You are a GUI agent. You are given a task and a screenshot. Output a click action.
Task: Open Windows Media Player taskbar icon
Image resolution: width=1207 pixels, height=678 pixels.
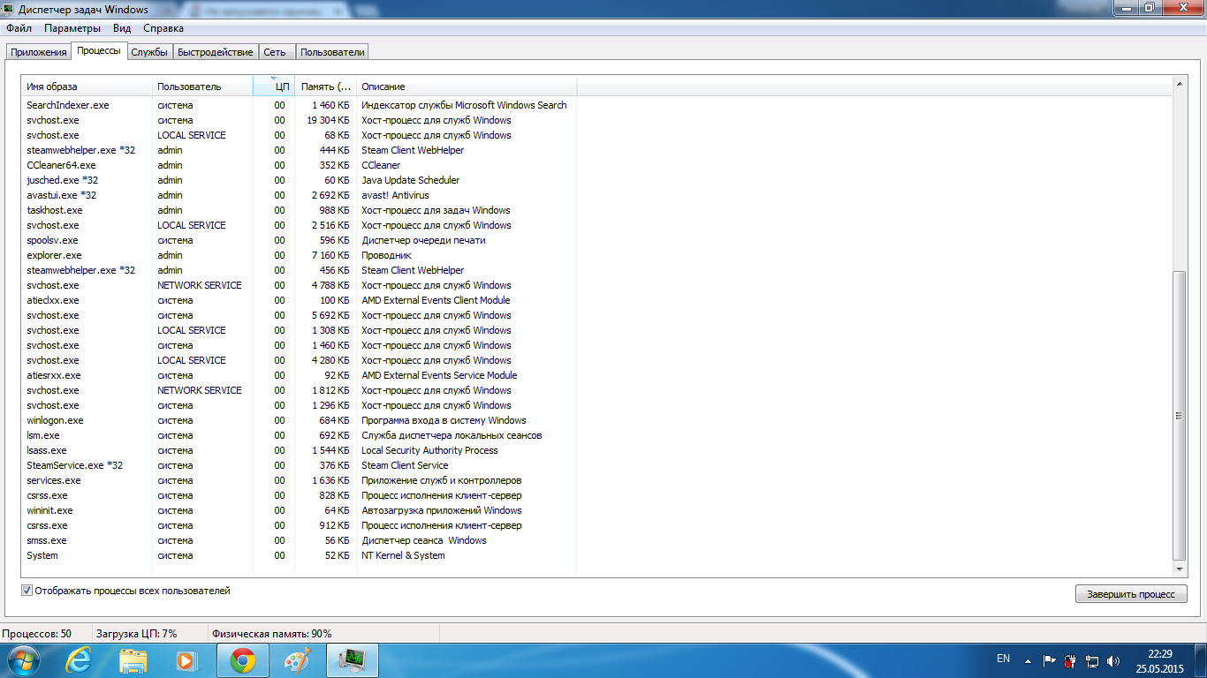[186, 660]
